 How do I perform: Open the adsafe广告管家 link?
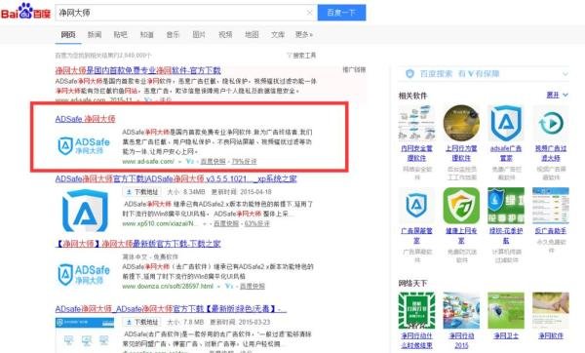[506, 153]
